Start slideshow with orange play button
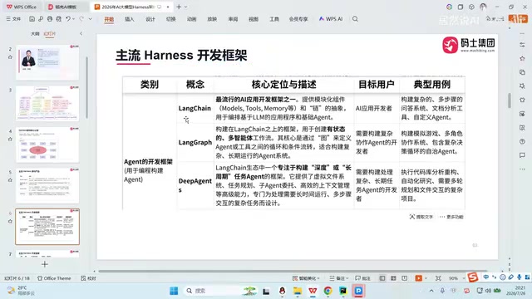532x299 pixels. [419, 278]
